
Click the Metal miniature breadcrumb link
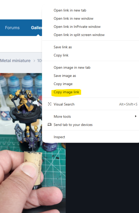pyautogui.click(x=15, y=60)
